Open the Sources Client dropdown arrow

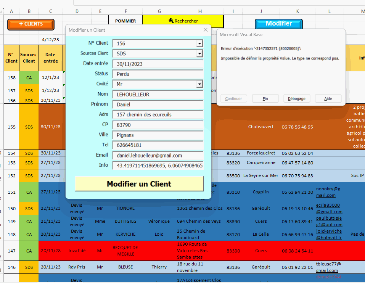(x=199, y=54)
